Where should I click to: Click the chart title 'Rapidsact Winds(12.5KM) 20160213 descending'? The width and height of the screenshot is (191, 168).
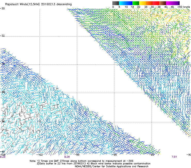pos(38,4)
